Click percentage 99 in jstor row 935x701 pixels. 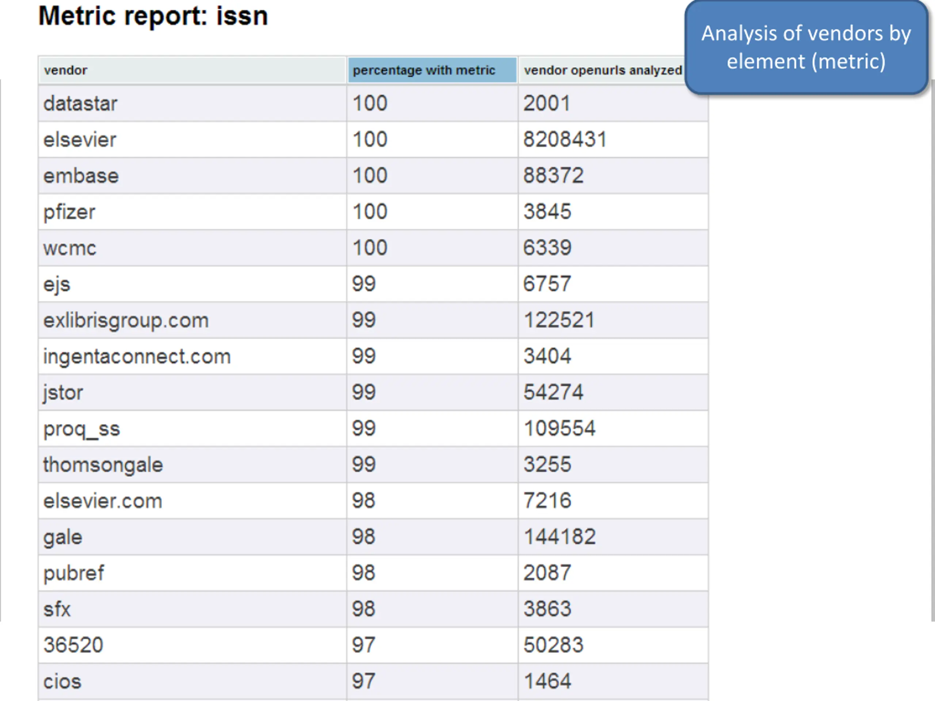(364, 392)
